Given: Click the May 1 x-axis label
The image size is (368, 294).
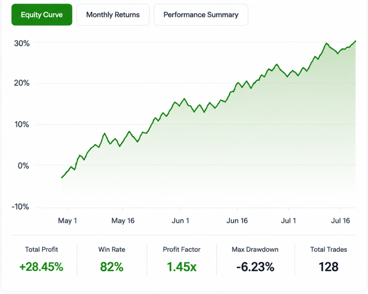Looking at the screenshot, I should tap(68, 221).
